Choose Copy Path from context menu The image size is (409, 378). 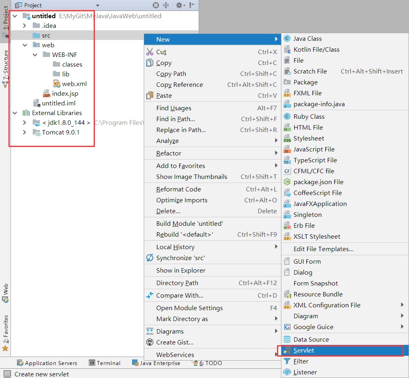171,74
